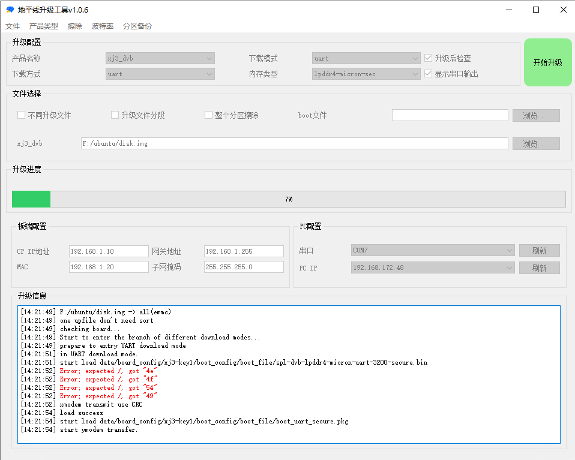This screenshot has width=575, height=460.
Task: Click the green 开始升级 button
Action: pyautogui.click(x=547, y=62)
